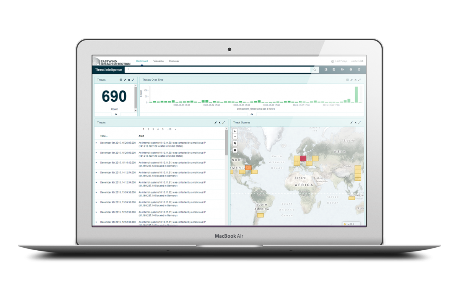Open the Last 7 days time picker
Viewport: 459px width, 292px height.
point(339,61)
